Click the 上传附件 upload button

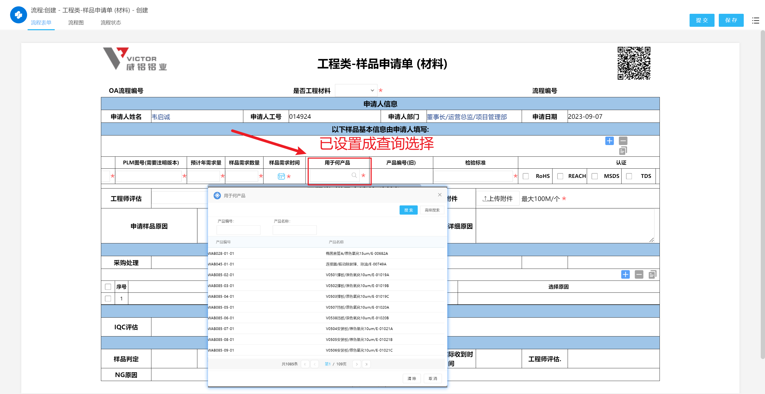pos(498,199)
